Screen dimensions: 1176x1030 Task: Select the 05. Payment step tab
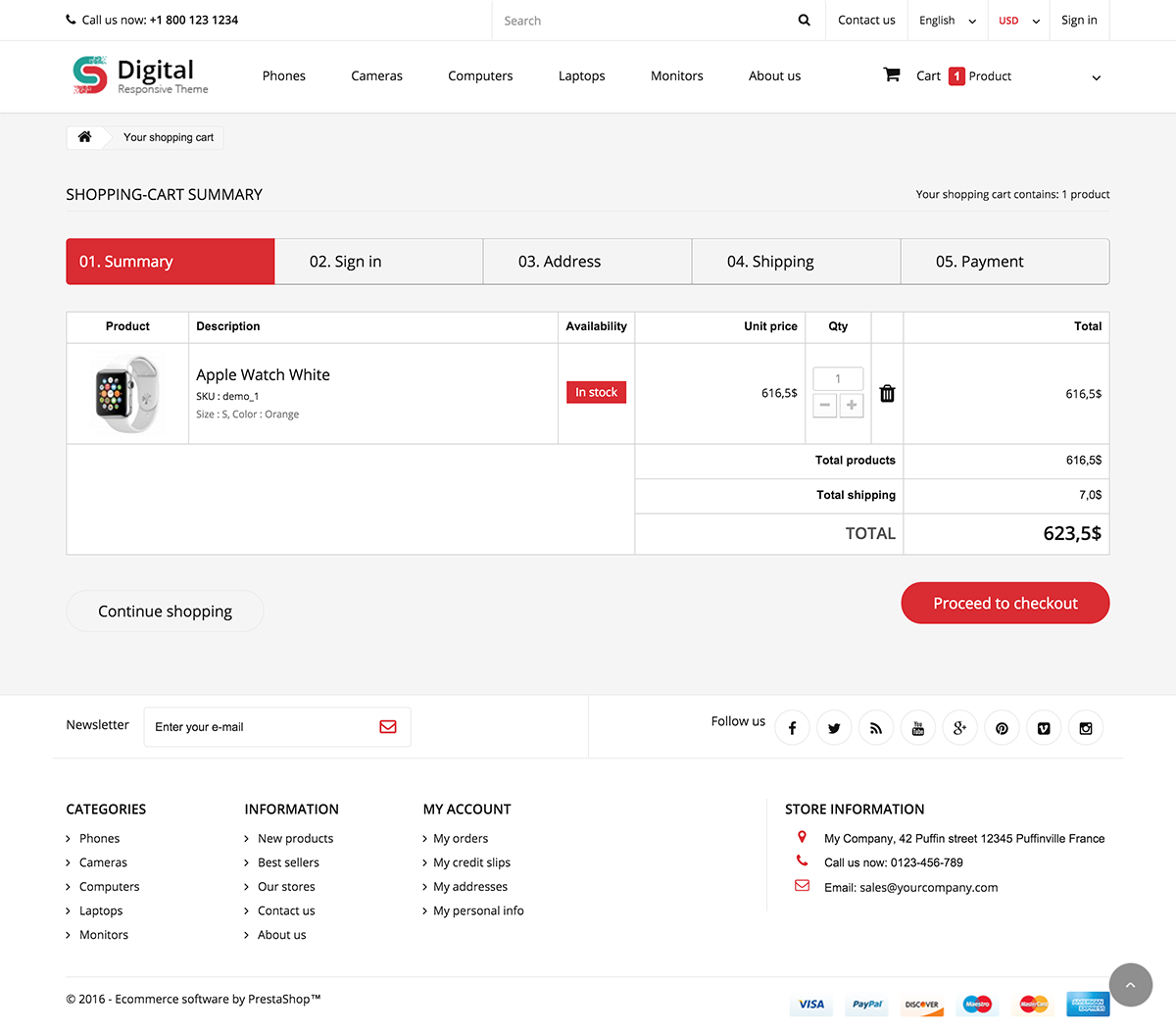(1005, 262)
